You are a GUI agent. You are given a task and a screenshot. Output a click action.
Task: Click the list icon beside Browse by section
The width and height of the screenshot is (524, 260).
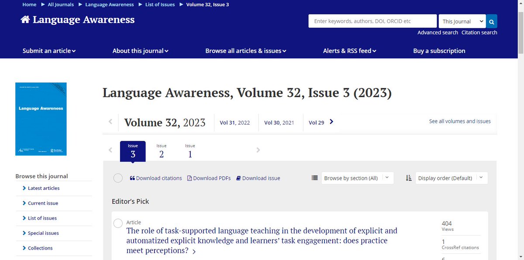pyautogui.click(x=314, y=178)
